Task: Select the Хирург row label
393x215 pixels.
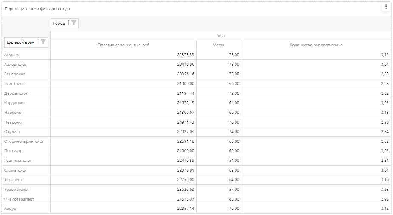Action: 11,209
